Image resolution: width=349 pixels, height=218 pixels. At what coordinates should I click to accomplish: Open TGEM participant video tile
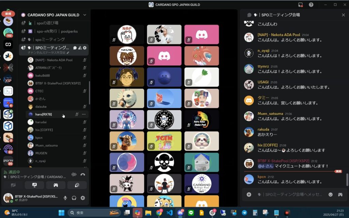164,141
